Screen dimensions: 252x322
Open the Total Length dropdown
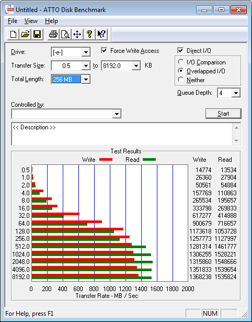tap(86, 80)
